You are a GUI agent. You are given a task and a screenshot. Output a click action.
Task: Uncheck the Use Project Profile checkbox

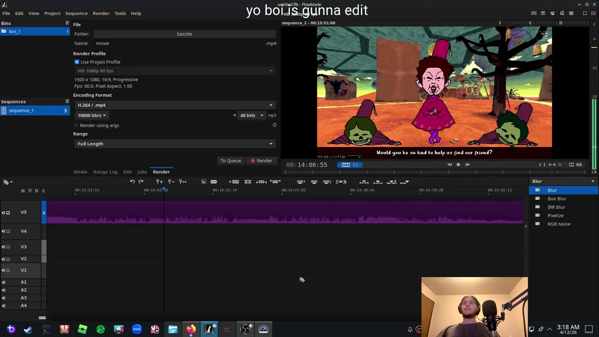[77, 62]
